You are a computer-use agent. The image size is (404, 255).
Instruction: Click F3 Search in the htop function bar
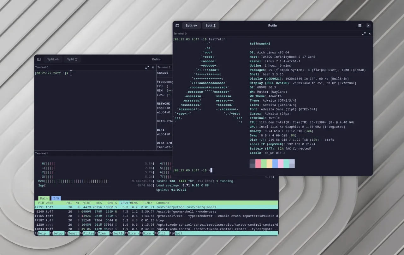tap(72, 234)
